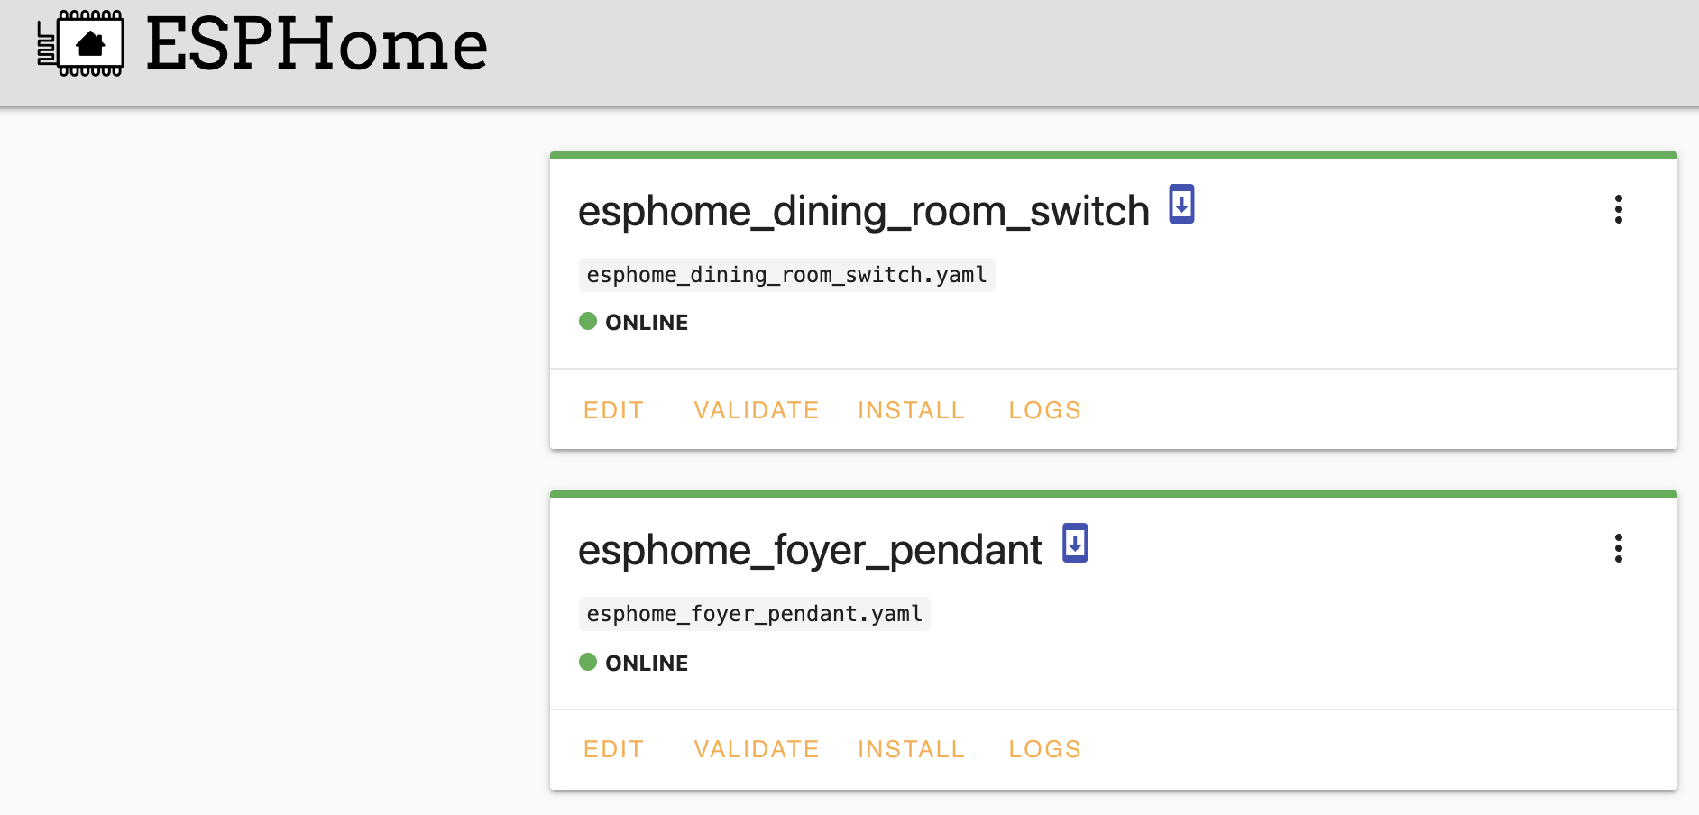Click the esphome_dining_room_switch.yaml filename chip
This screenshot has width=1699, height=815.
[786, 275]
